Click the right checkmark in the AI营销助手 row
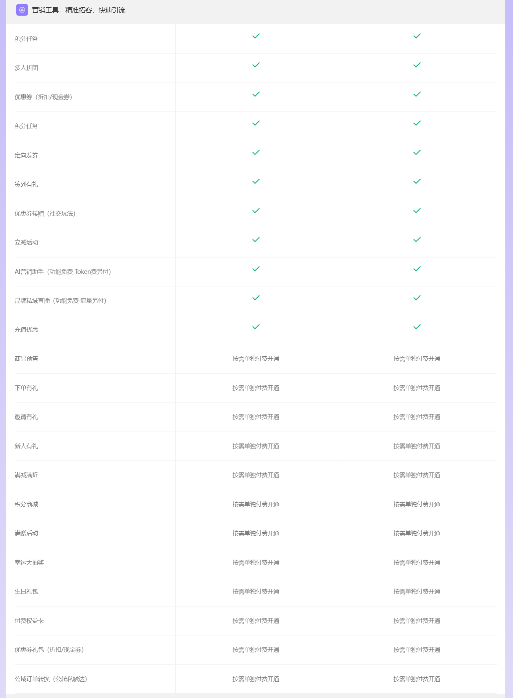The height and width of the screenshot is (698, 513). [x=417, y=269]
